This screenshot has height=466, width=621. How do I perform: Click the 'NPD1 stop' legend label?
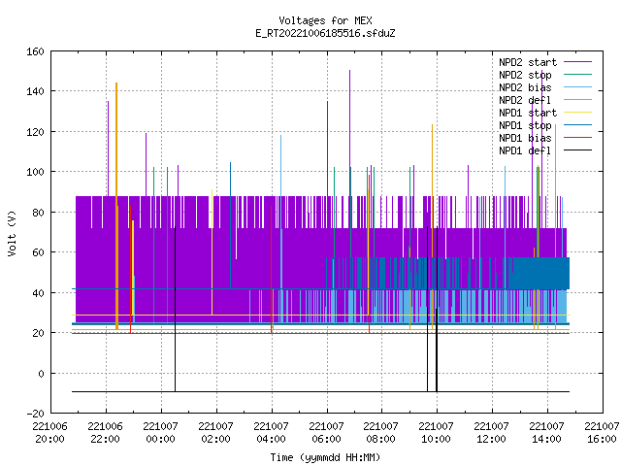pyautogui.click(x=525, y=125)
